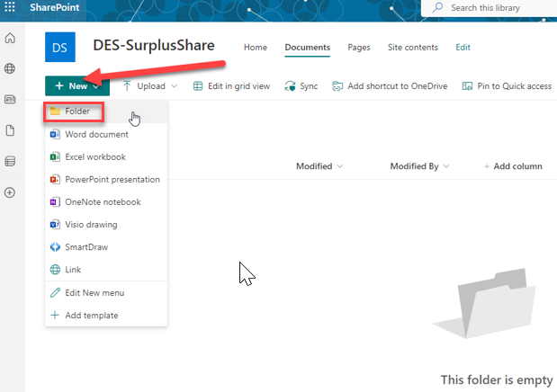Select Edit New menu option

click(106, 293)
